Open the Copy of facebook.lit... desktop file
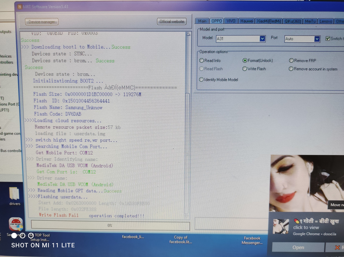The image size is (344, 257). pyautogui.click(x=181, y=239)
